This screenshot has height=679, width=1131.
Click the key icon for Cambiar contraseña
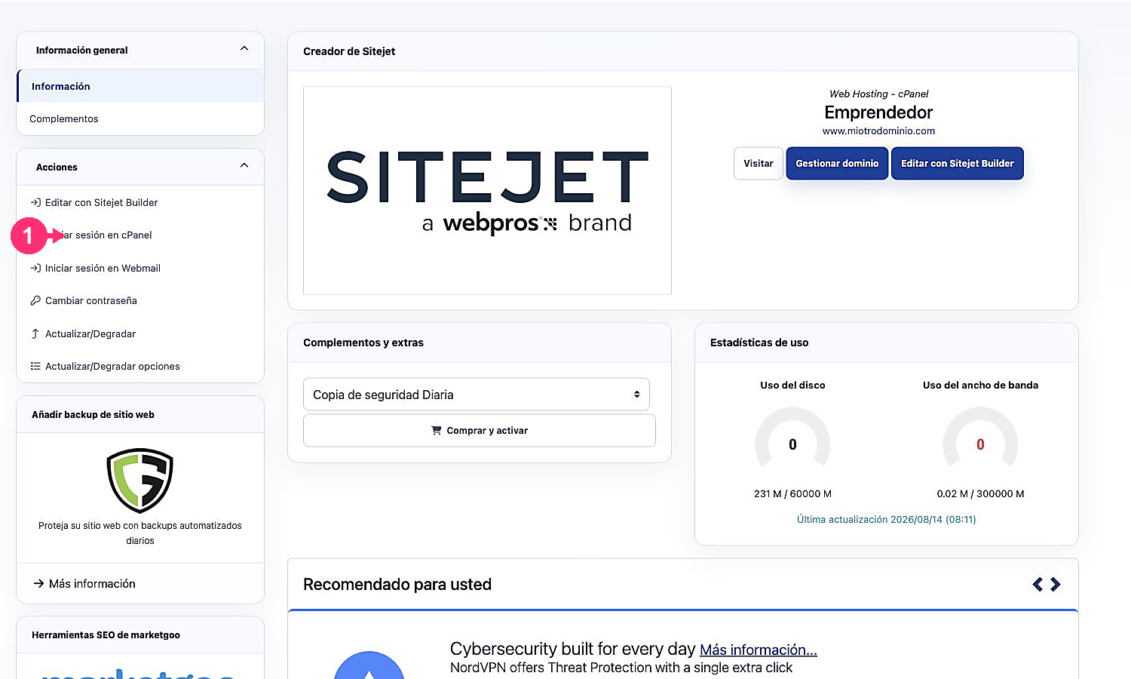pos(35,300)
